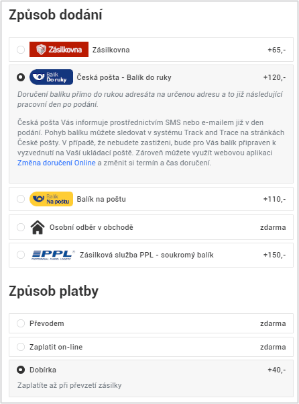
Task: Click the Převodem payment label
Action: pyautogui.click(x=47, y=323)
